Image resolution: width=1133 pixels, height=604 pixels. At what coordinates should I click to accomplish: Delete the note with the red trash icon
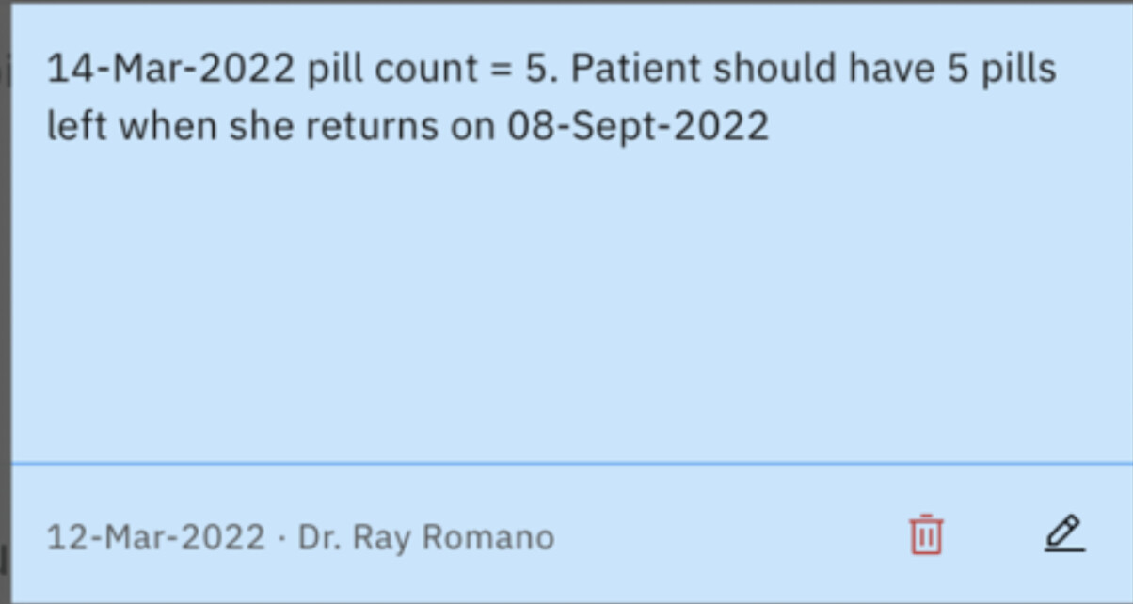tap(926, 535)
